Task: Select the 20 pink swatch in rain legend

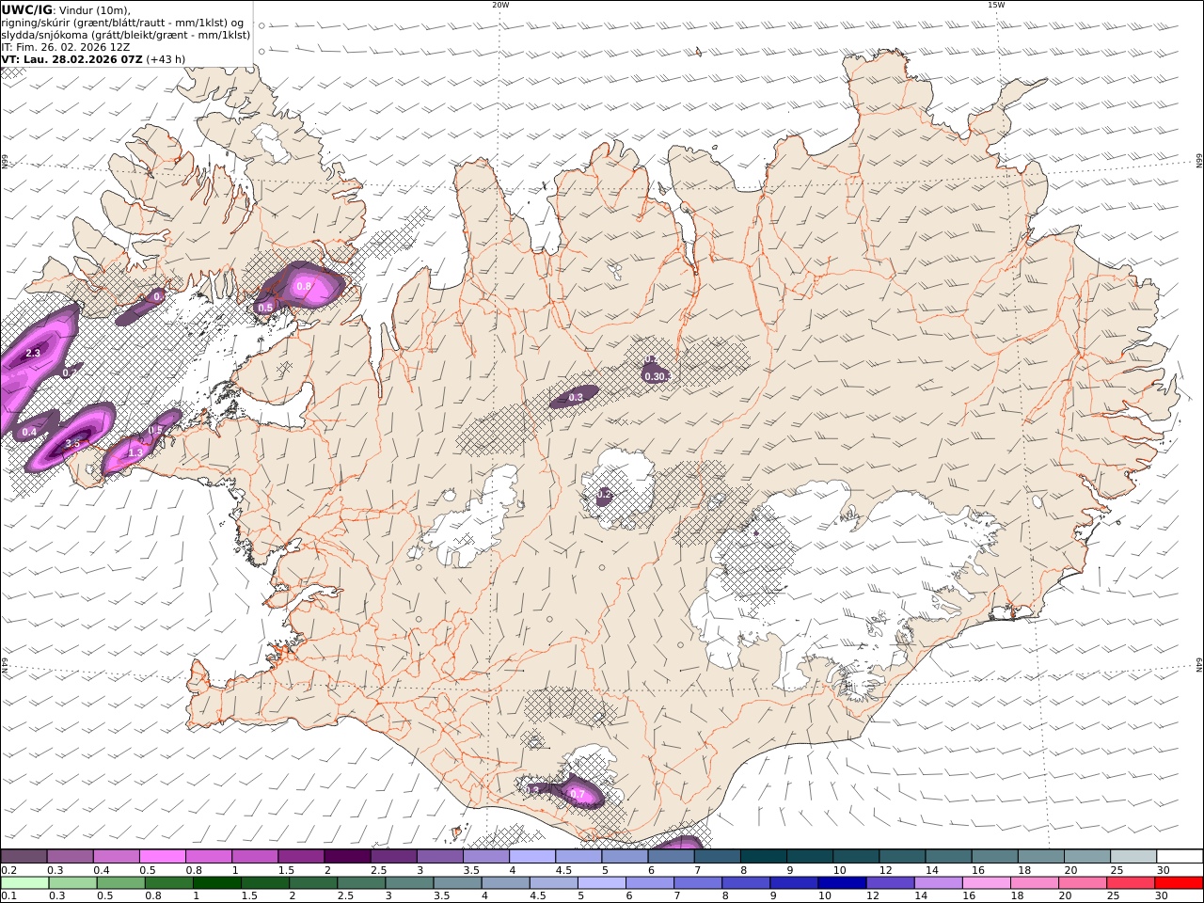Action: (x=1084, y=882)
